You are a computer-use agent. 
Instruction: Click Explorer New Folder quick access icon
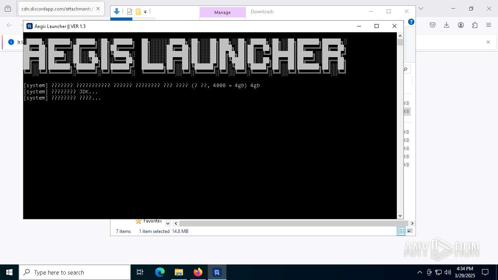coord(138,12)
